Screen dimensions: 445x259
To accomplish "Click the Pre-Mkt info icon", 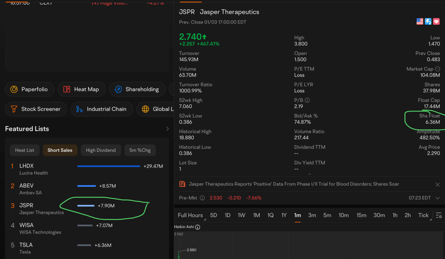I will click(202, 198).
